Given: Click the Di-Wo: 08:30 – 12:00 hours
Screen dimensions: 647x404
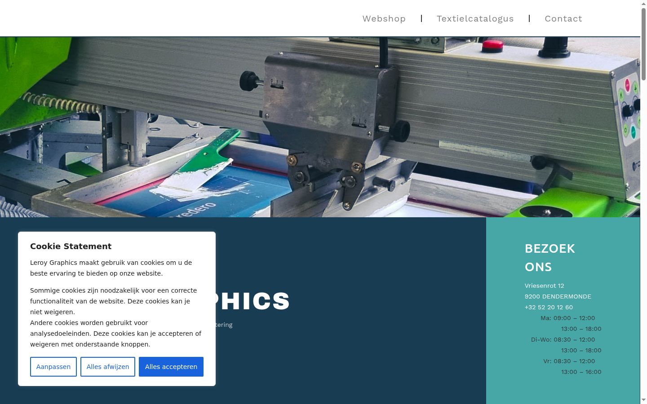Looking at the screenshot, I should click(x=563, y=339).
